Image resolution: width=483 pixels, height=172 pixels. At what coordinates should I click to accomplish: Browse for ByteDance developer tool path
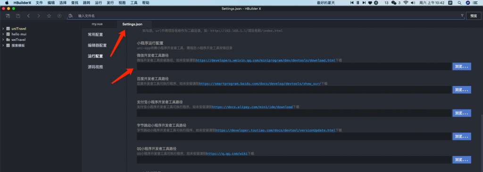(462, 136)
